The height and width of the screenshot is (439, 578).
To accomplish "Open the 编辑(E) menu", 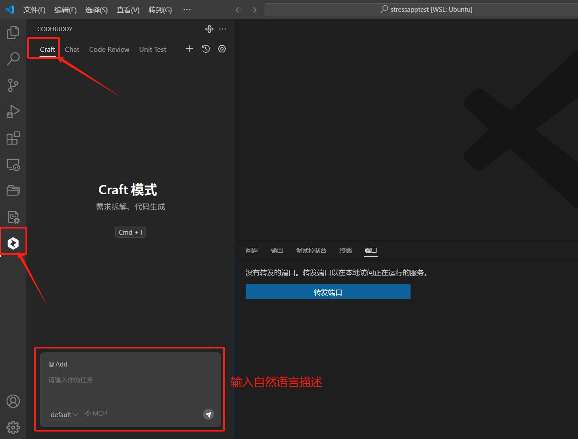I will [x=65, y=10].
